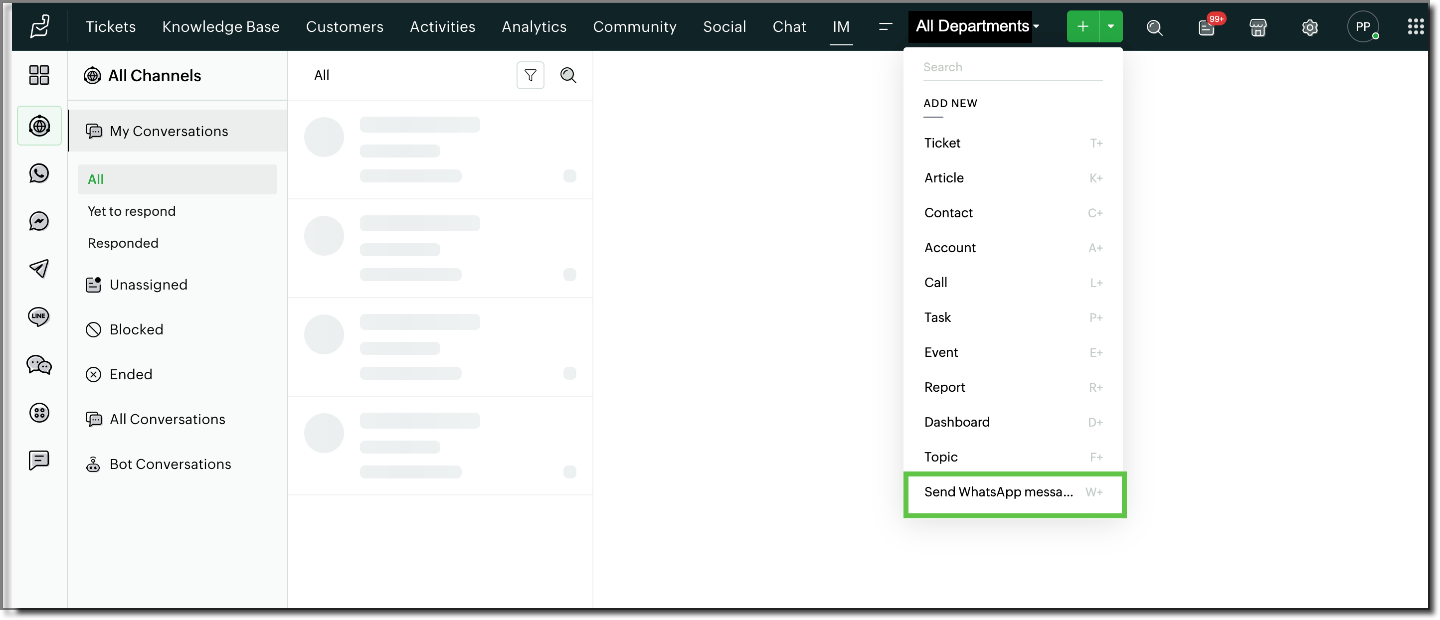Select My Conversations in the sidebar
Image resolution: width=1440 pixels, height=620 pixels.
coord(178,131)
